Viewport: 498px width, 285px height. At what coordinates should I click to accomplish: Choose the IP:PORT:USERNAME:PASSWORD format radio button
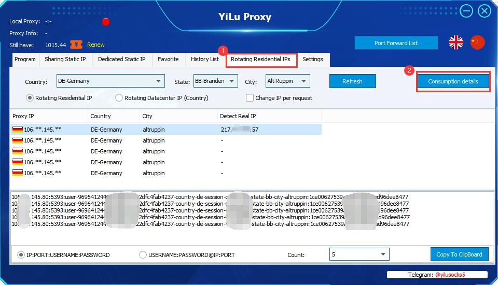[x=21, y=255]
